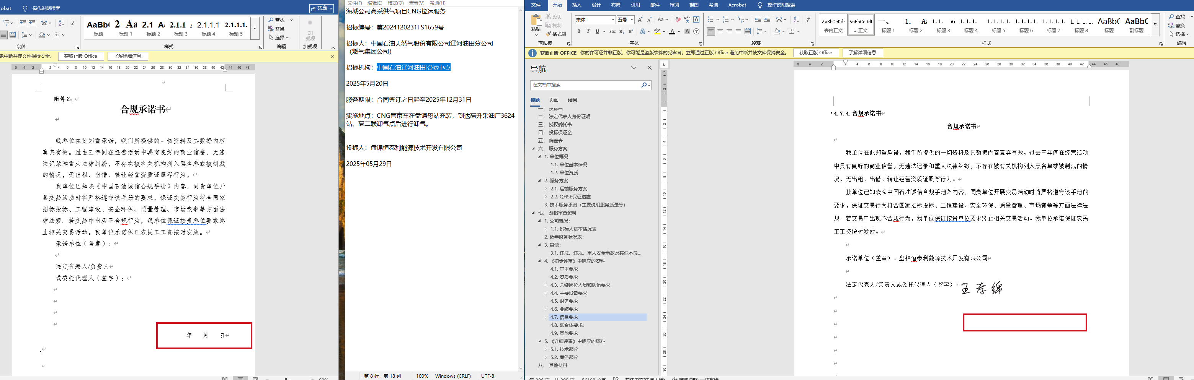Apply superscript formatting
Screen dimensions: 1194x380
click(x=630, y=31)
